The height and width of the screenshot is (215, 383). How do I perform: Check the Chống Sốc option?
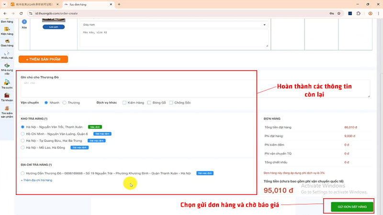click(x=171, y=102)
